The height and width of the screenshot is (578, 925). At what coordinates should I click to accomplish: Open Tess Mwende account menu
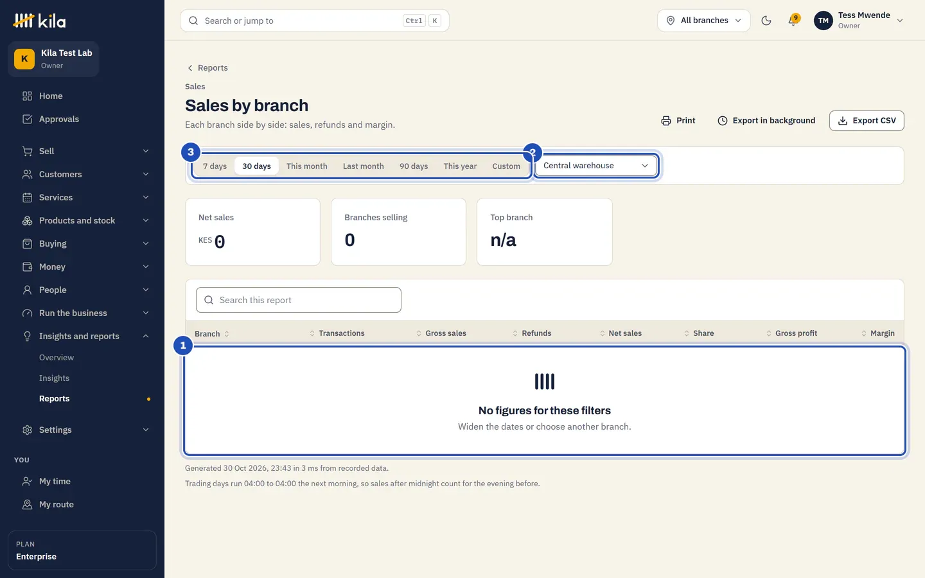(859, 21)
